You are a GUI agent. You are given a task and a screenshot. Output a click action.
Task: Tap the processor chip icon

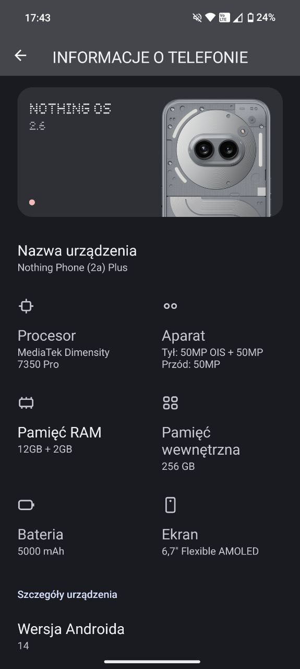[x=26, y=306]
